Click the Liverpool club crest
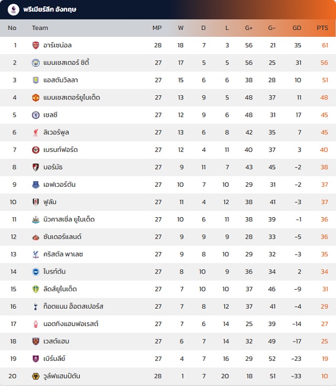Viewport: 336px width, 386px height. coord(36,133)
